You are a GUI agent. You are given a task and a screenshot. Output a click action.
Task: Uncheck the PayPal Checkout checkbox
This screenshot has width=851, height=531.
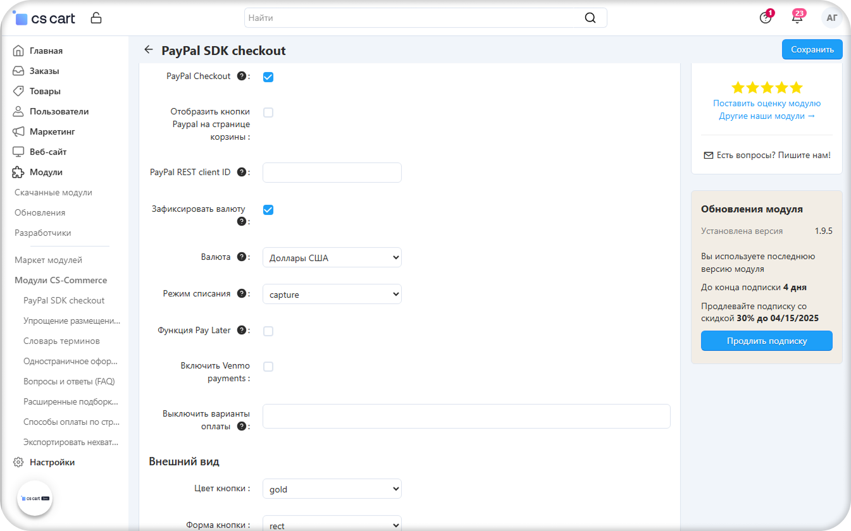coord(268,77)
